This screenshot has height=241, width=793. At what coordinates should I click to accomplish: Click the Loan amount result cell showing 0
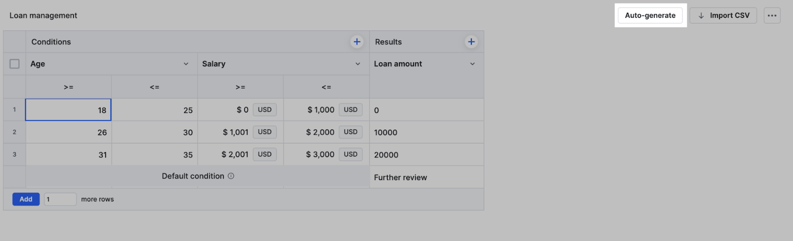pyautogui.click(x=427, y=110)
